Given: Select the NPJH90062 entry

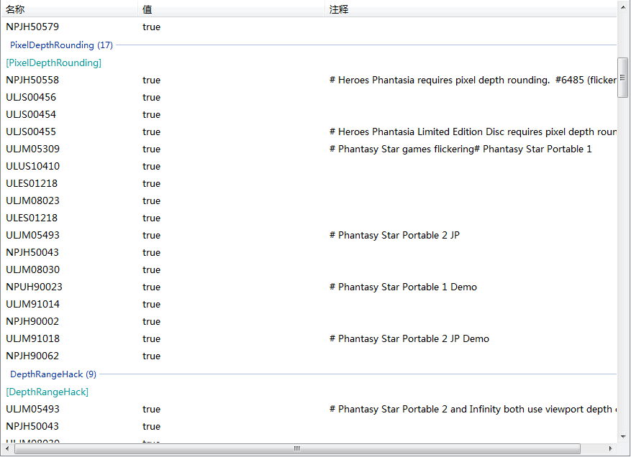Looking at the screenshot, I should click(32, 356).
